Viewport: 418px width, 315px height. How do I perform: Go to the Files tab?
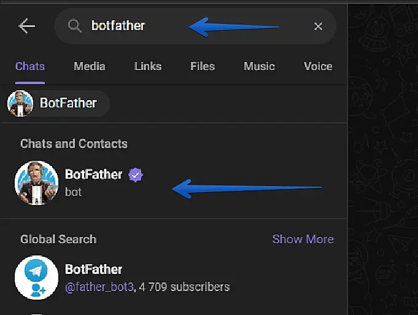point(203,66)
